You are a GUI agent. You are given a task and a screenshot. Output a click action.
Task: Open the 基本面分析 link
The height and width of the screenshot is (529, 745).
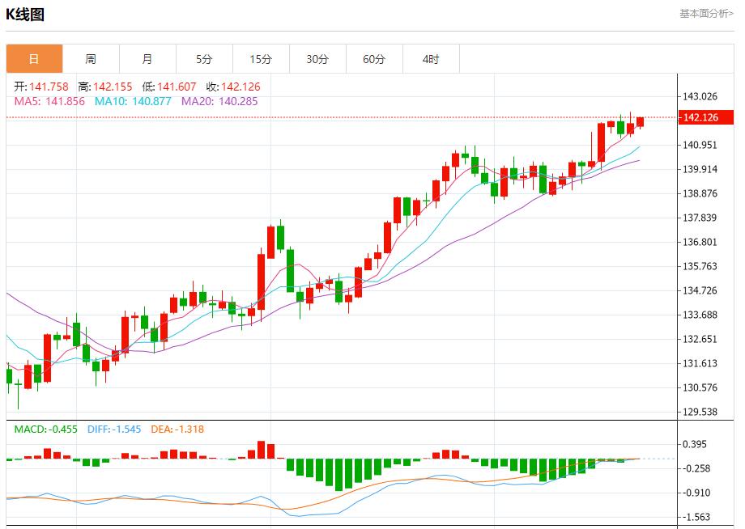click(x=706, y=14)
